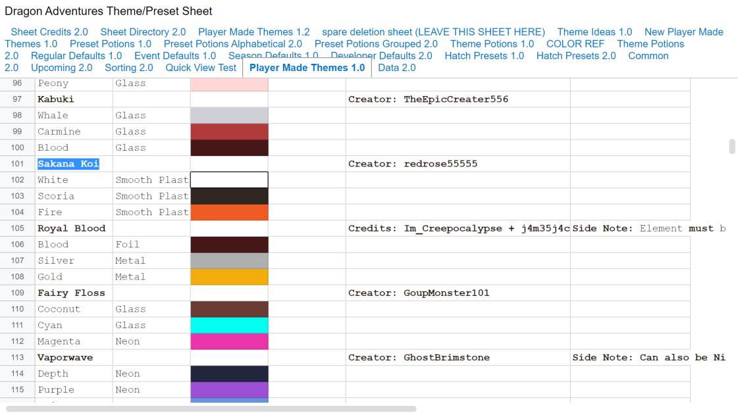
Task: Open the Theme Ideas 1.0 sheet
Action: 594,32
